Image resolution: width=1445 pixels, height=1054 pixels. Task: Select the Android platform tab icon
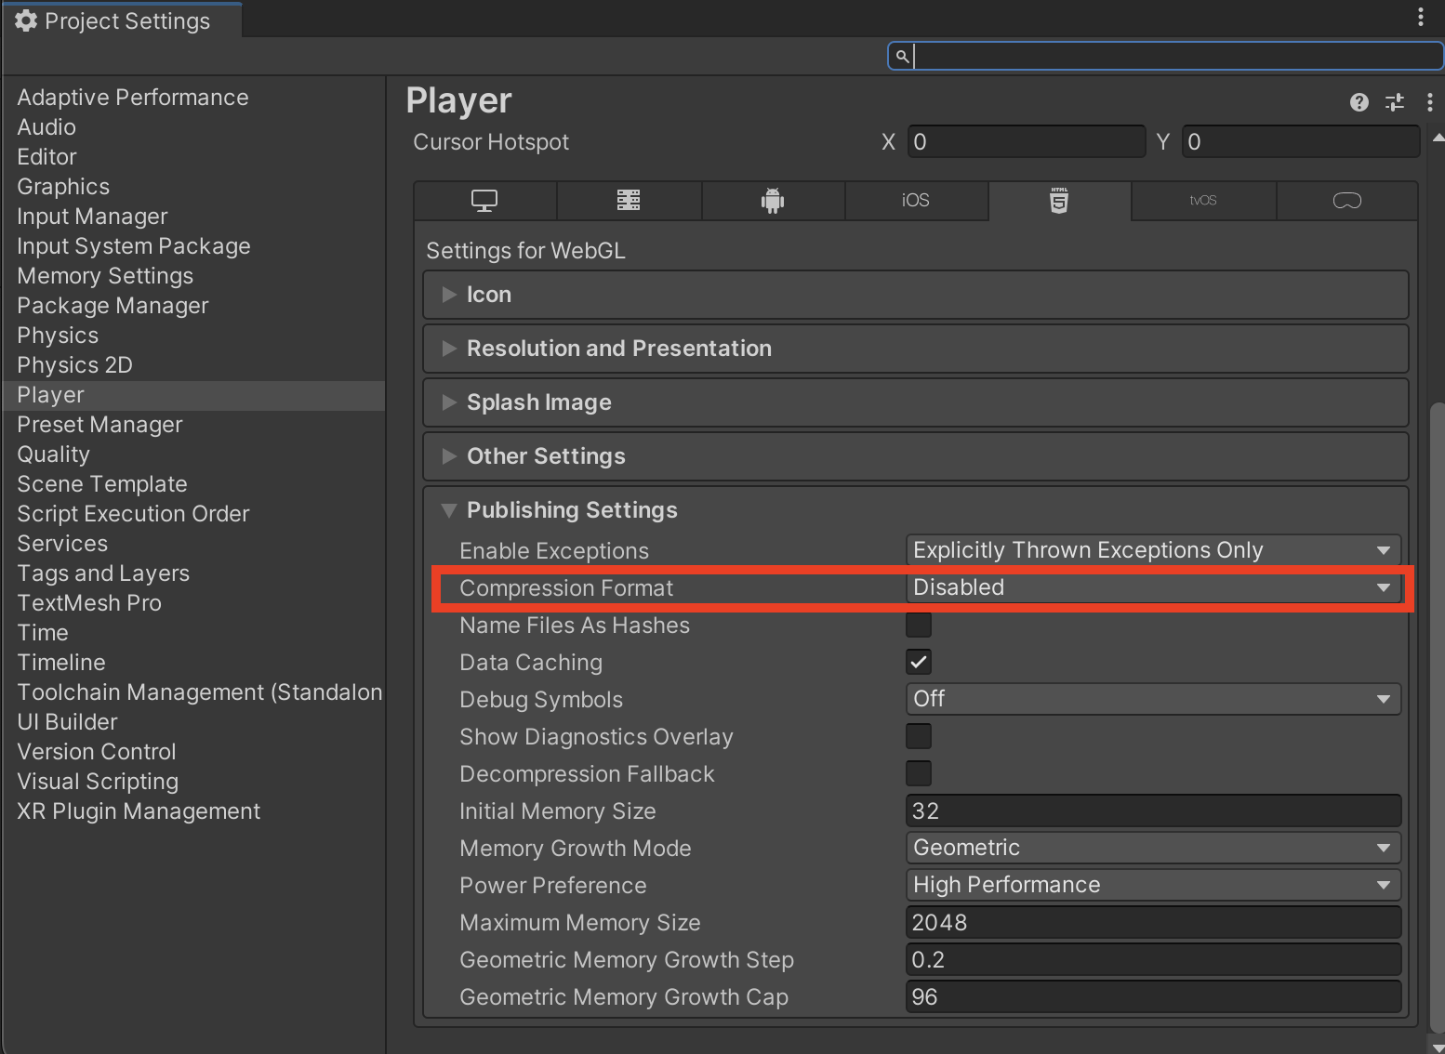pyautogui.click(x=773, y=200)
